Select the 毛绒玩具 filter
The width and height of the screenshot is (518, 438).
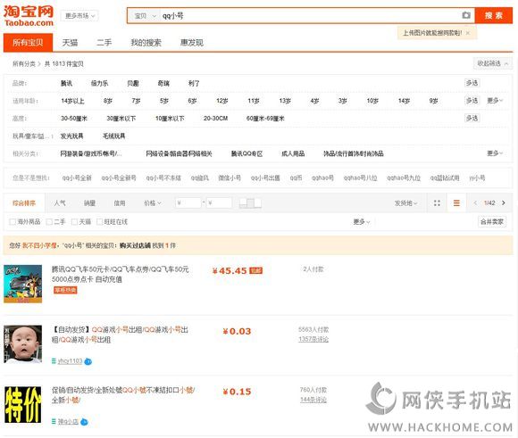click(114, 136)
